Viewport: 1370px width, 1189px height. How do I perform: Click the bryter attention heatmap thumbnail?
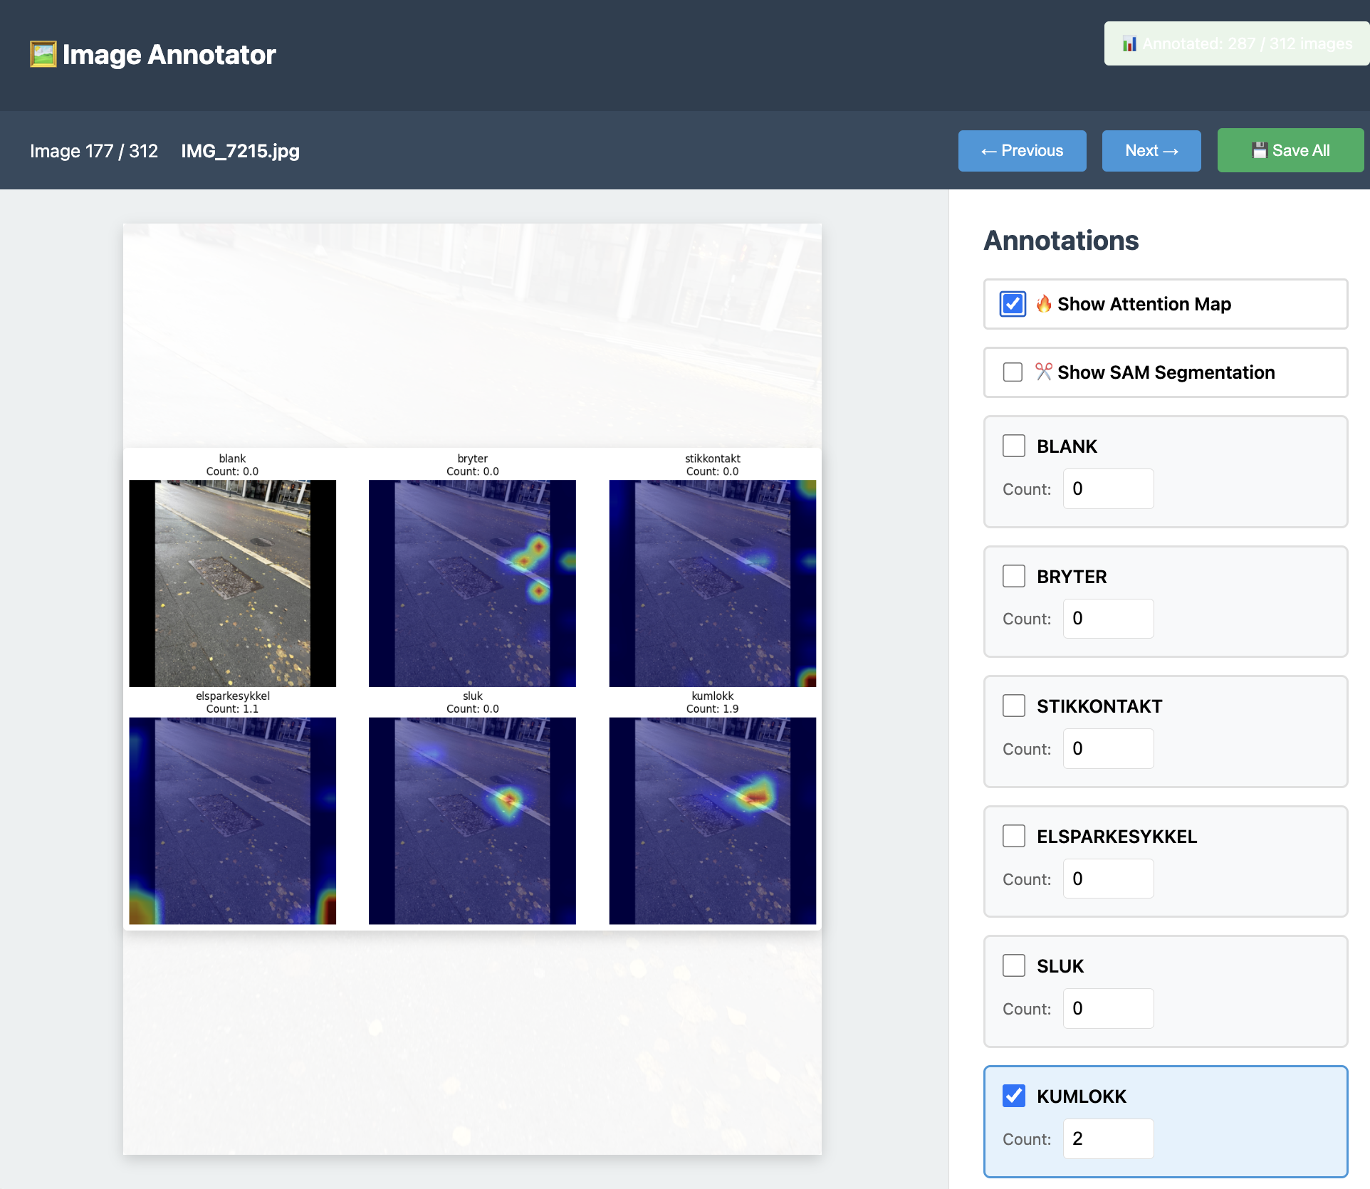[x=472, y=583]
